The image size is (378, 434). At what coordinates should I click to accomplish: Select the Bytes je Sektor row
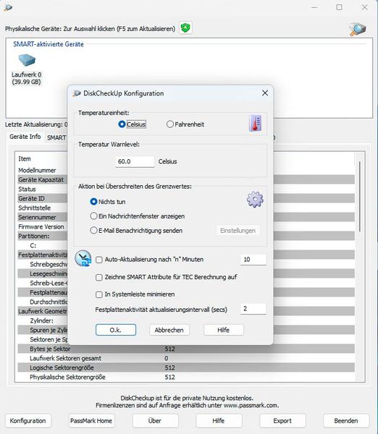(x=186, y=349)
